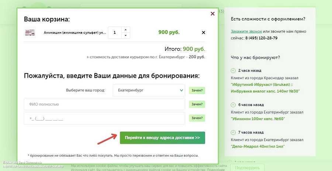Click the бронирование не обязывает footnote
Viewport: 332px width, 171px height.
pos(113,156)
